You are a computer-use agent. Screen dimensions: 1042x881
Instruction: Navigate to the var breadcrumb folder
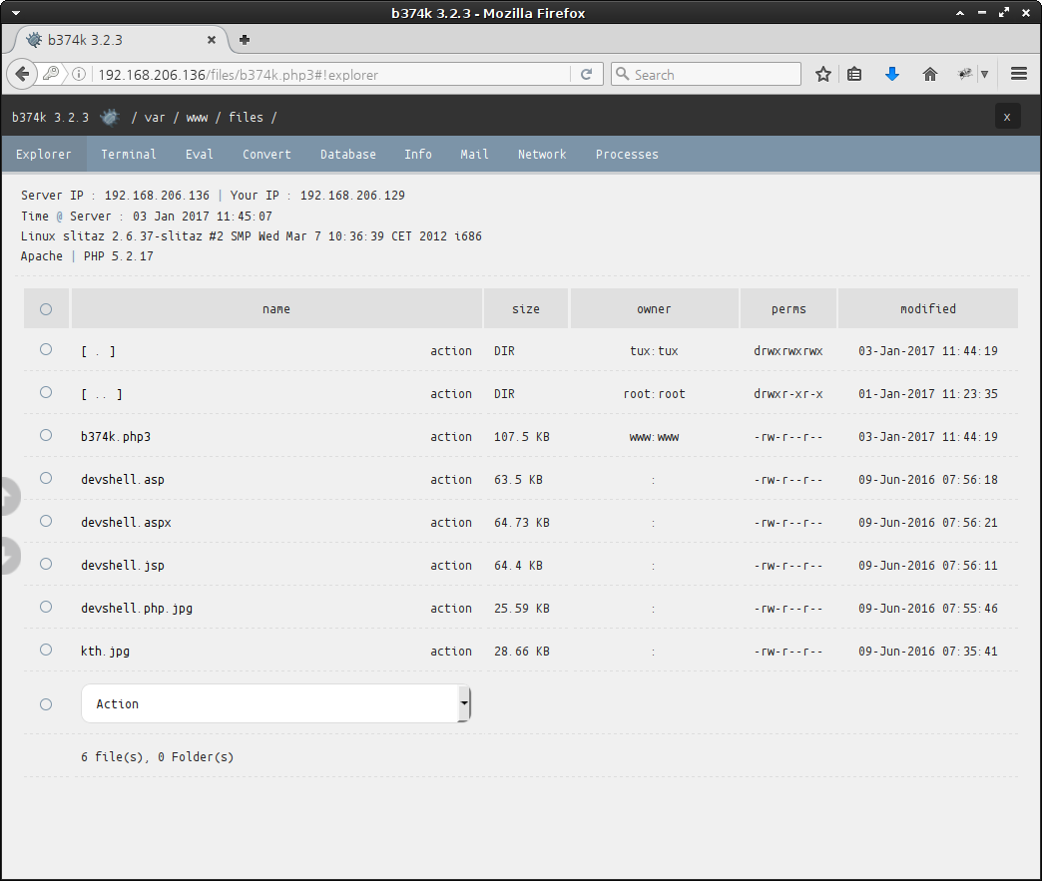[x=154, y=118]
